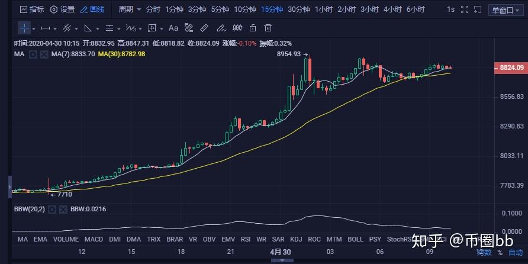Remove the BBW indicator with X

click(63, 210)
